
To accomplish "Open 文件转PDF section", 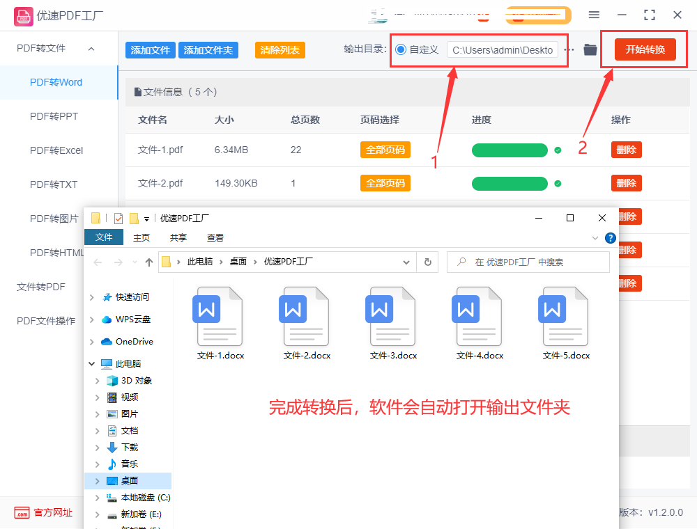I will pos(41,287).
